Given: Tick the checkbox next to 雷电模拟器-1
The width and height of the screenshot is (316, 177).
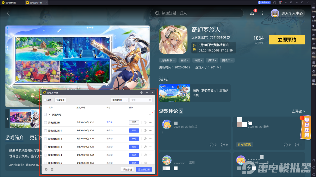Looking at the screenshot, I should point(45,130).
